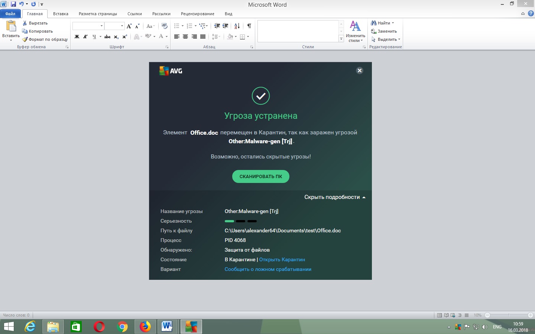Screen dimensions: 535x334
Task: Show paragraph marks with pilcrow icon
Action: (x=249, y=26)
